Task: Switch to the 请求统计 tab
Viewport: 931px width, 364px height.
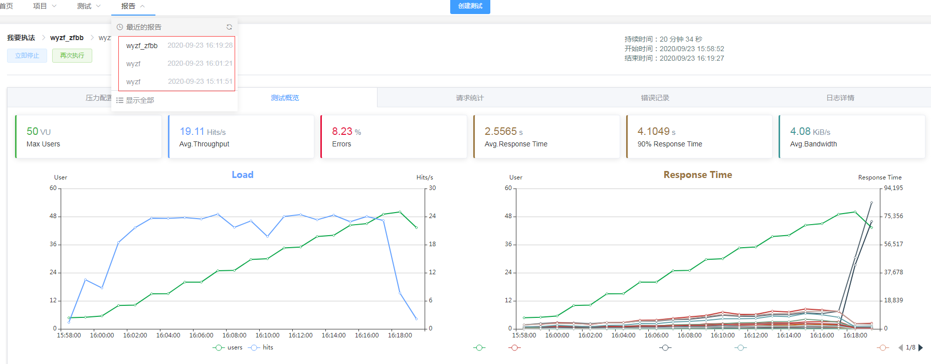Action: [470, 98]
